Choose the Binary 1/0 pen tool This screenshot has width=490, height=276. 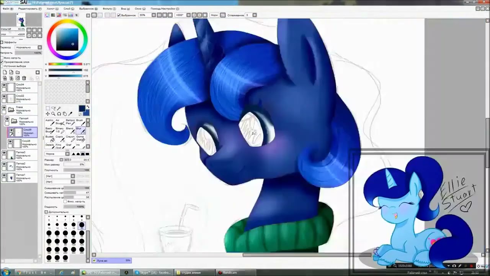(60, 130)
